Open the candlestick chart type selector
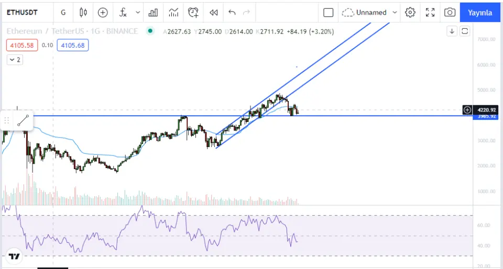 pyautogui.click(x=83, y=12)
